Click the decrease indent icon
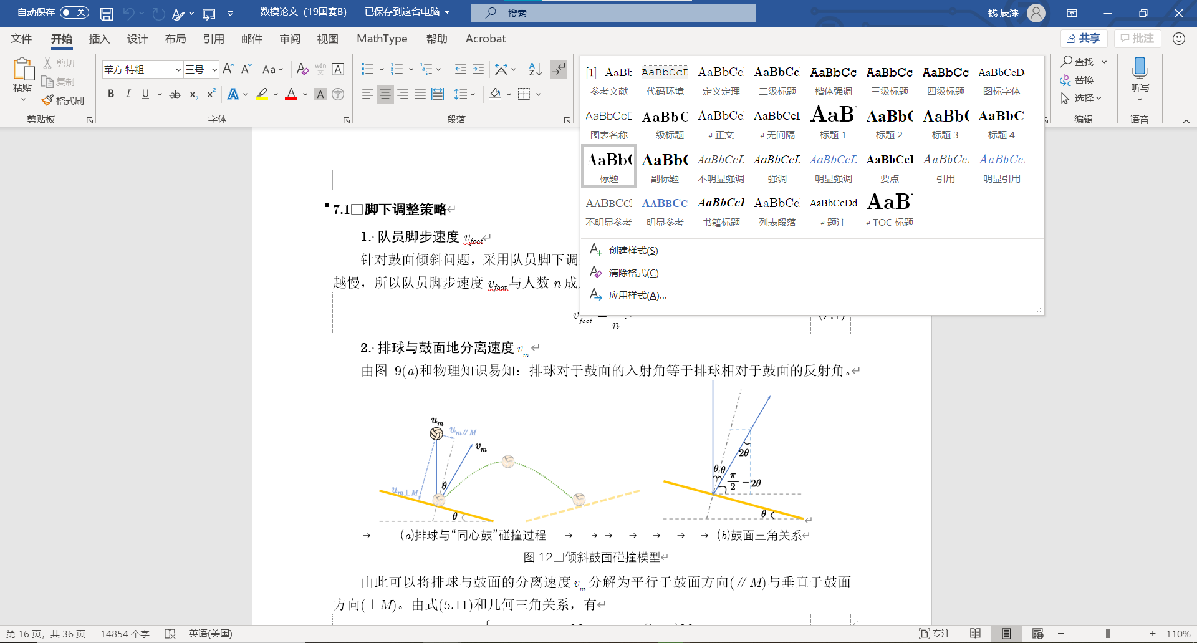This screenshot has width=1197, height=643. click(x=461, y=69)
